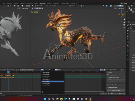Click Push Down button in dope sheet
Screen dimensions: 135x101
coord(24,70)
